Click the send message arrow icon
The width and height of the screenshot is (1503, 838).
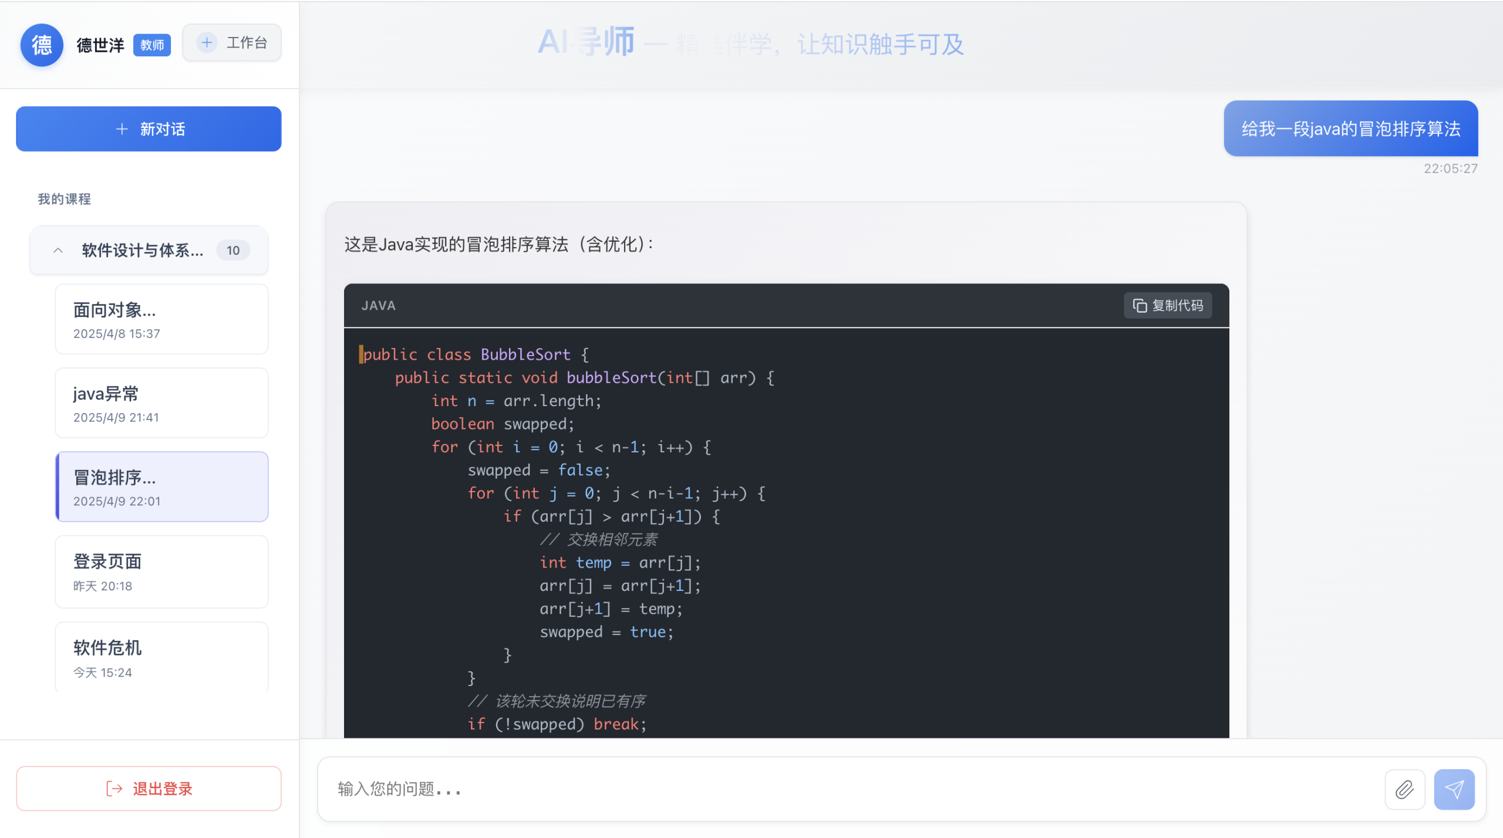(x=1455, y=789)
